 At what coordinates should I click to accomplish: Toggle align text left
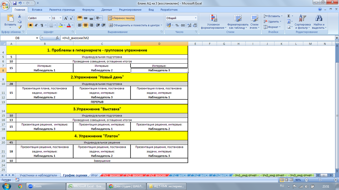click(x=80, y=25)
